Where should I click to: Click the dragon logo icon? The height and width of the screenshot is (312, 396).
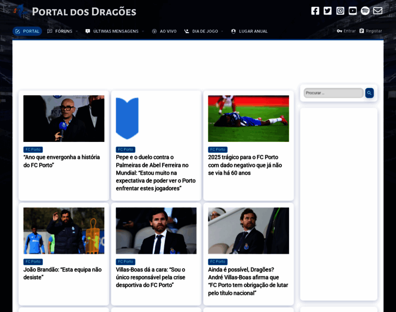coord(21,11)
